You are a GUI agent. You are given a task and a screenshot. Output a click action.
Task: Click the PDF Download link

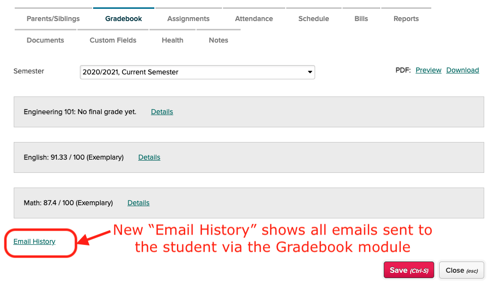[463, 70]
